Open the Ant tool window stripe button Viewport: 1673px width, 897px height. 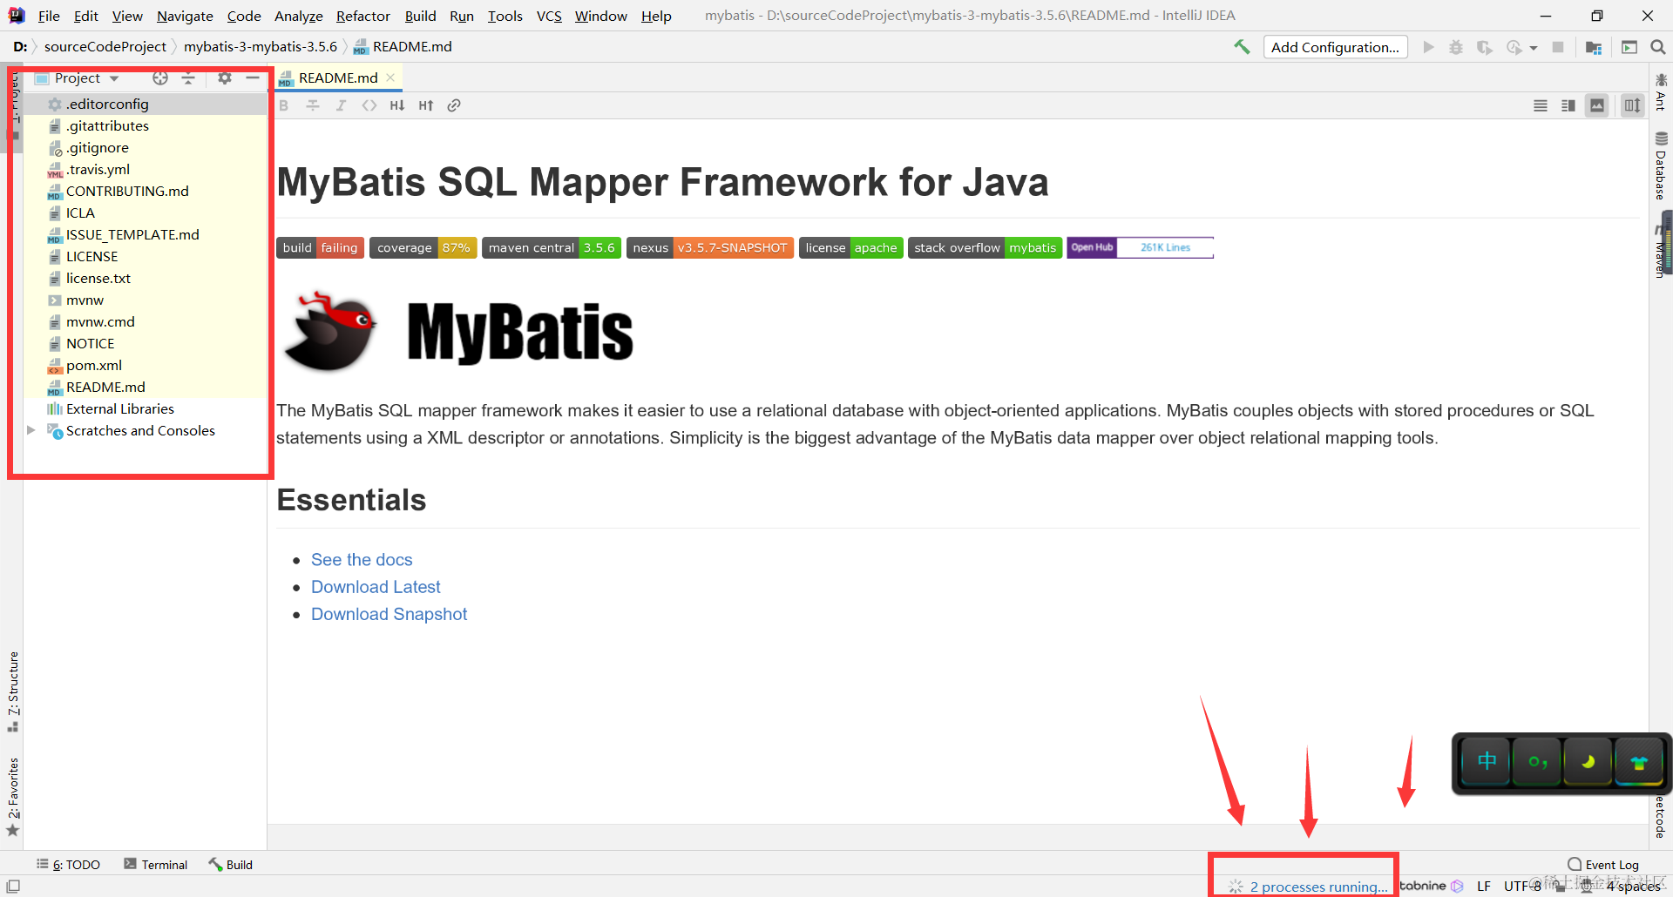click(x=1661, y=91)
